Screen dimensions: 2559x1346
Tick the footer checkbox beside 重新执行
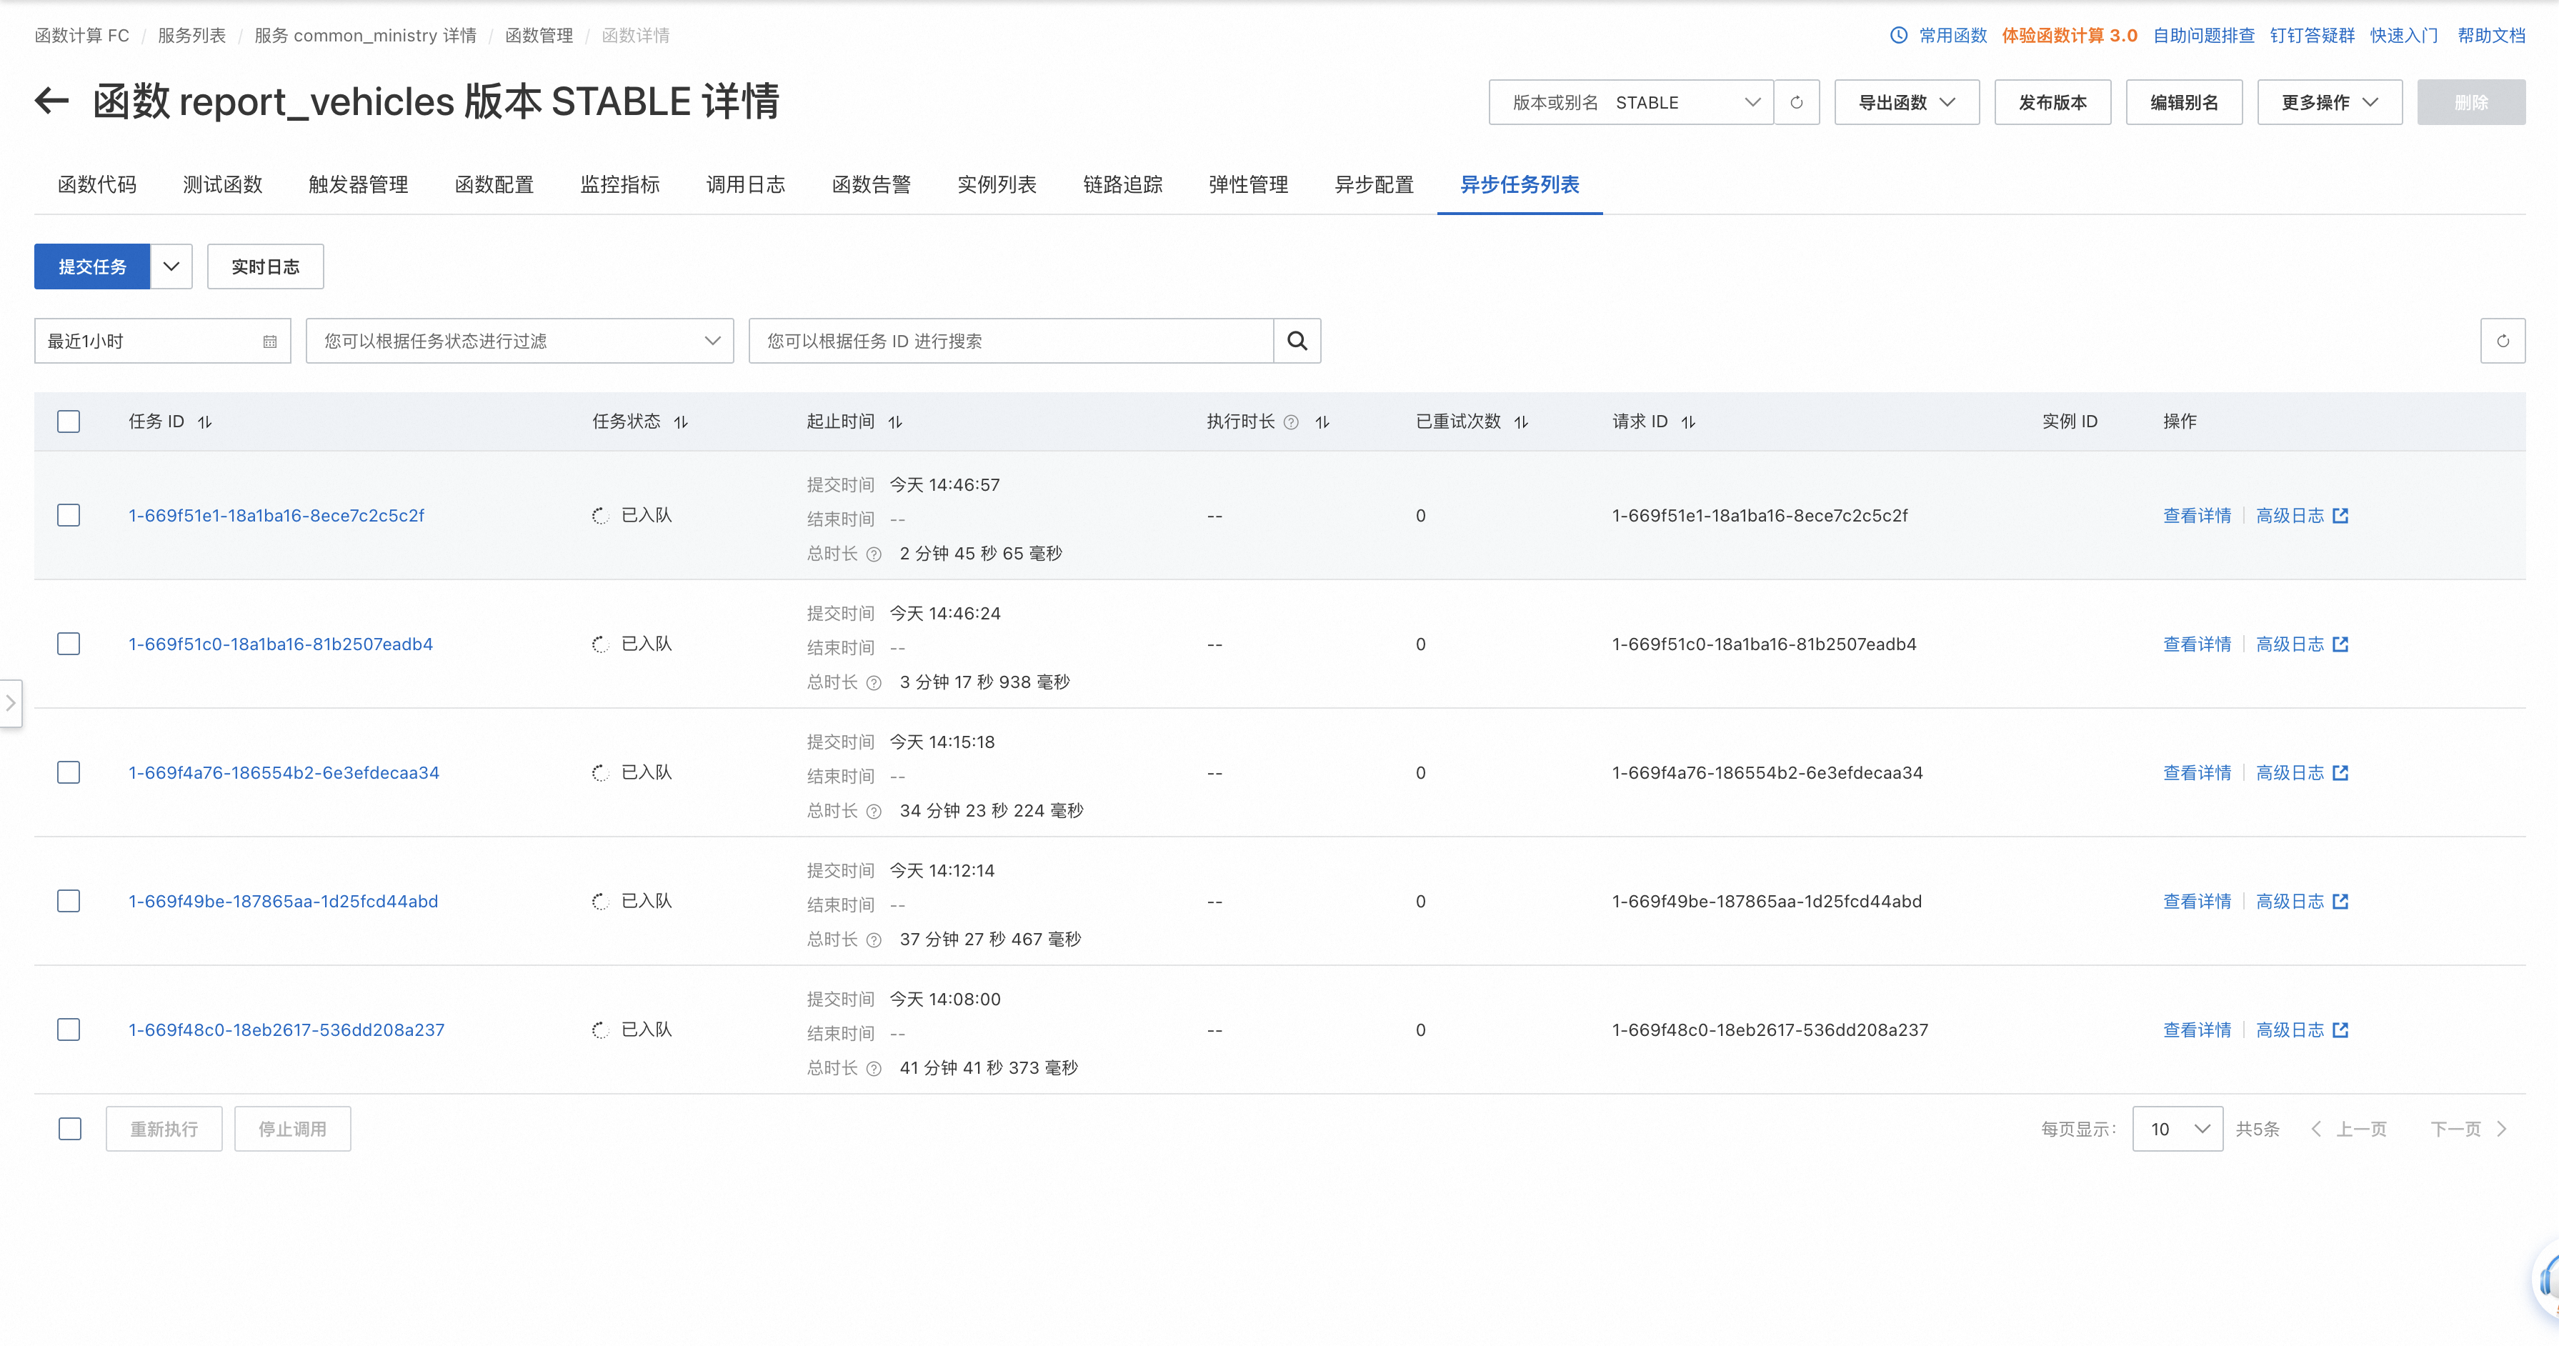69,1129
